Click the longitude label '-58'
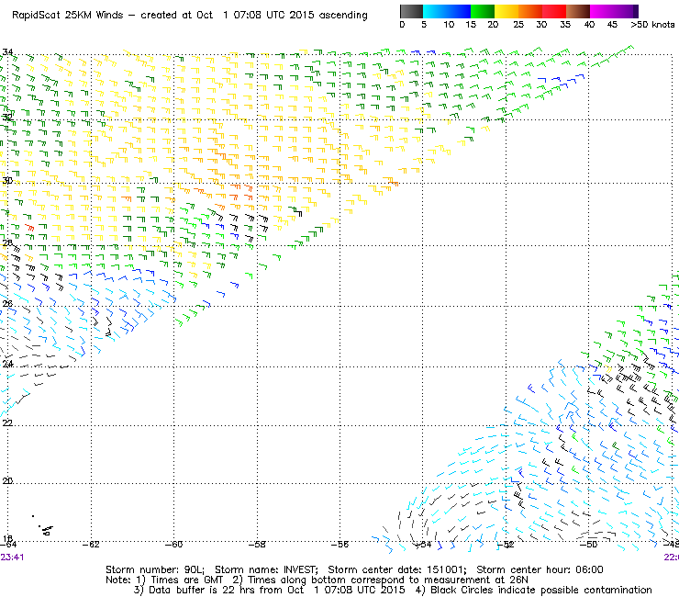 point(257,545)
